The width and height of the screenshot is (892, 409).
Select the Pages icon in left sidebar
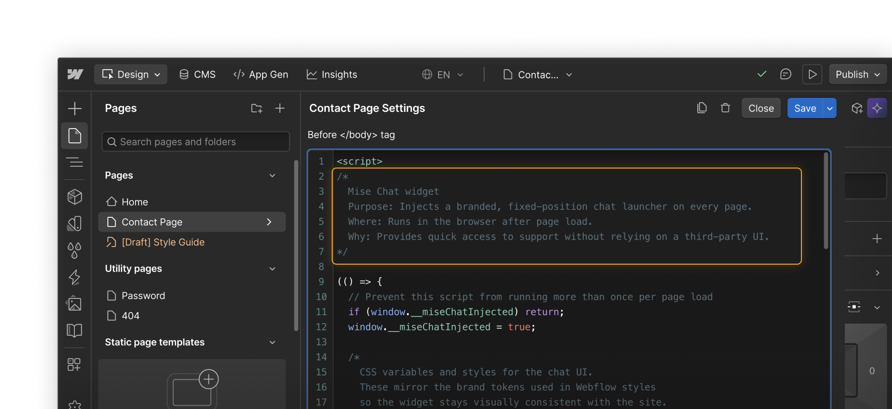tap(75, 136)
